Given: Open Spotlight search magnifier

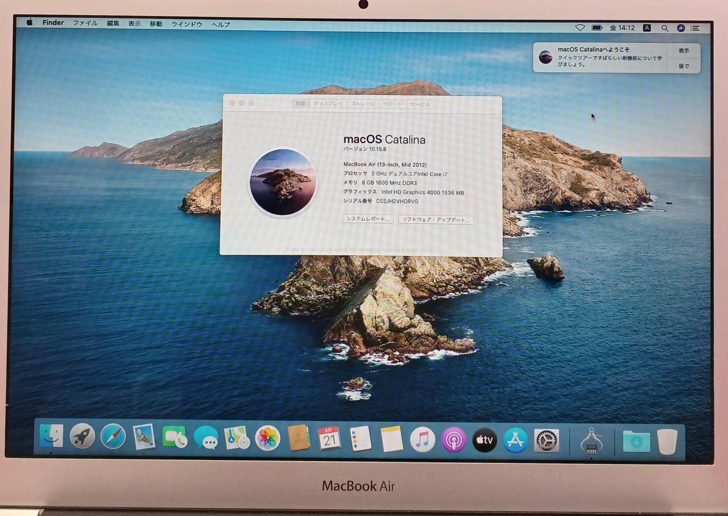Looking at the screenshot, I should point(664,28).
